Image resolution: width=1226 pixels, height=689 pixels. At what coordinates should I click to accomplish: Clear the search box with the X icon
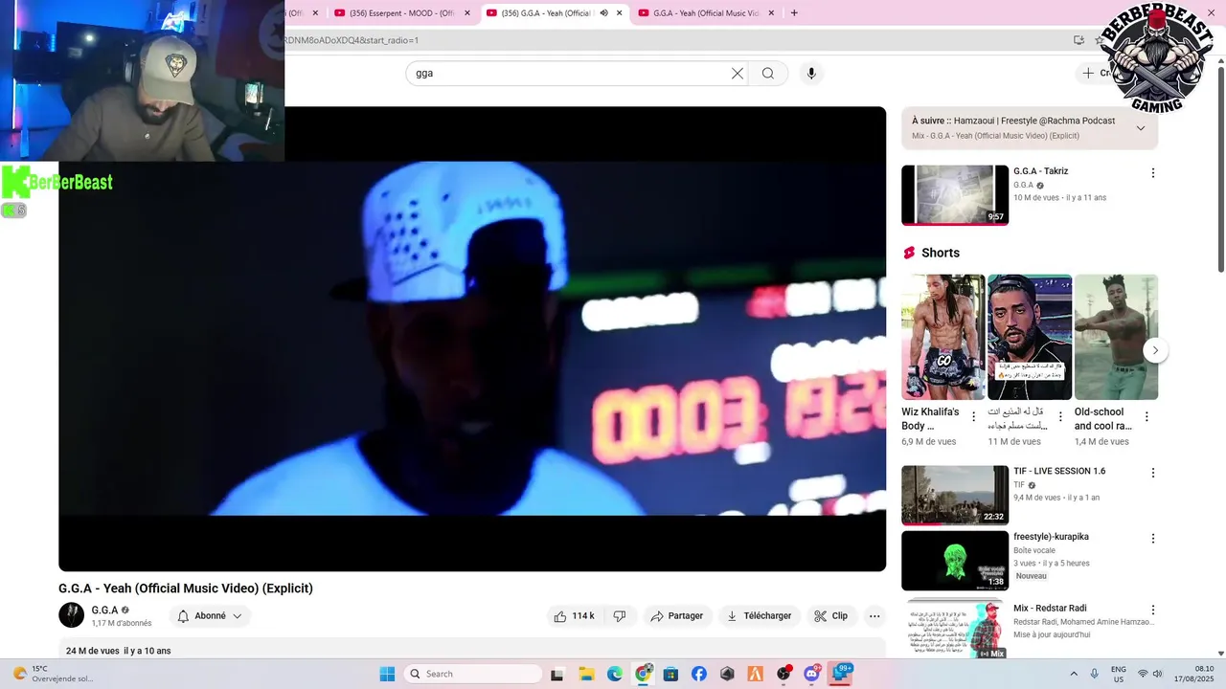coord(738,74)
